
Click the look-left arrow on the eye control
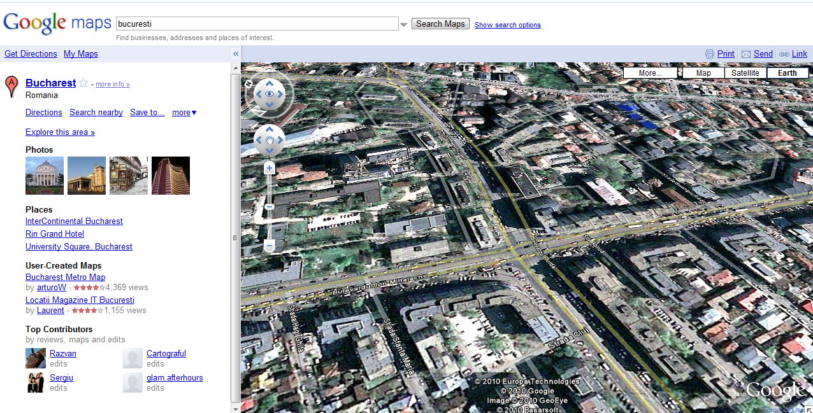(x=259, y=94)
